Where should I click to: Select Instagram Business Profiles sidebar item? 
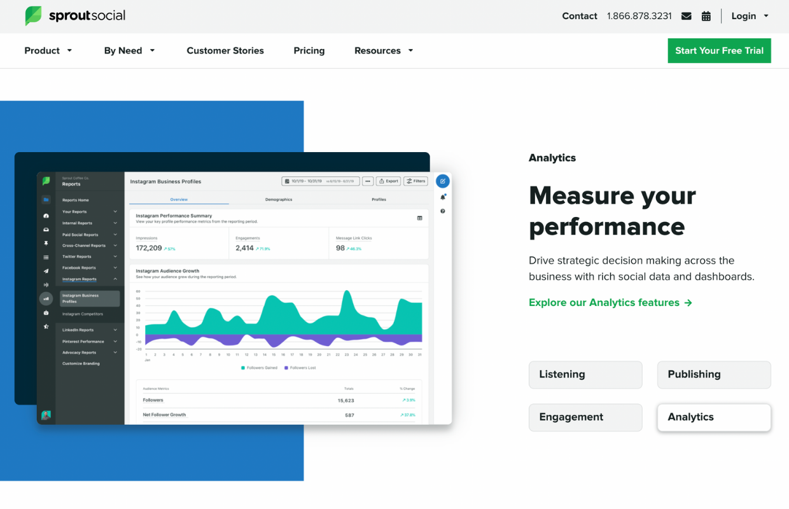[90, 298]
